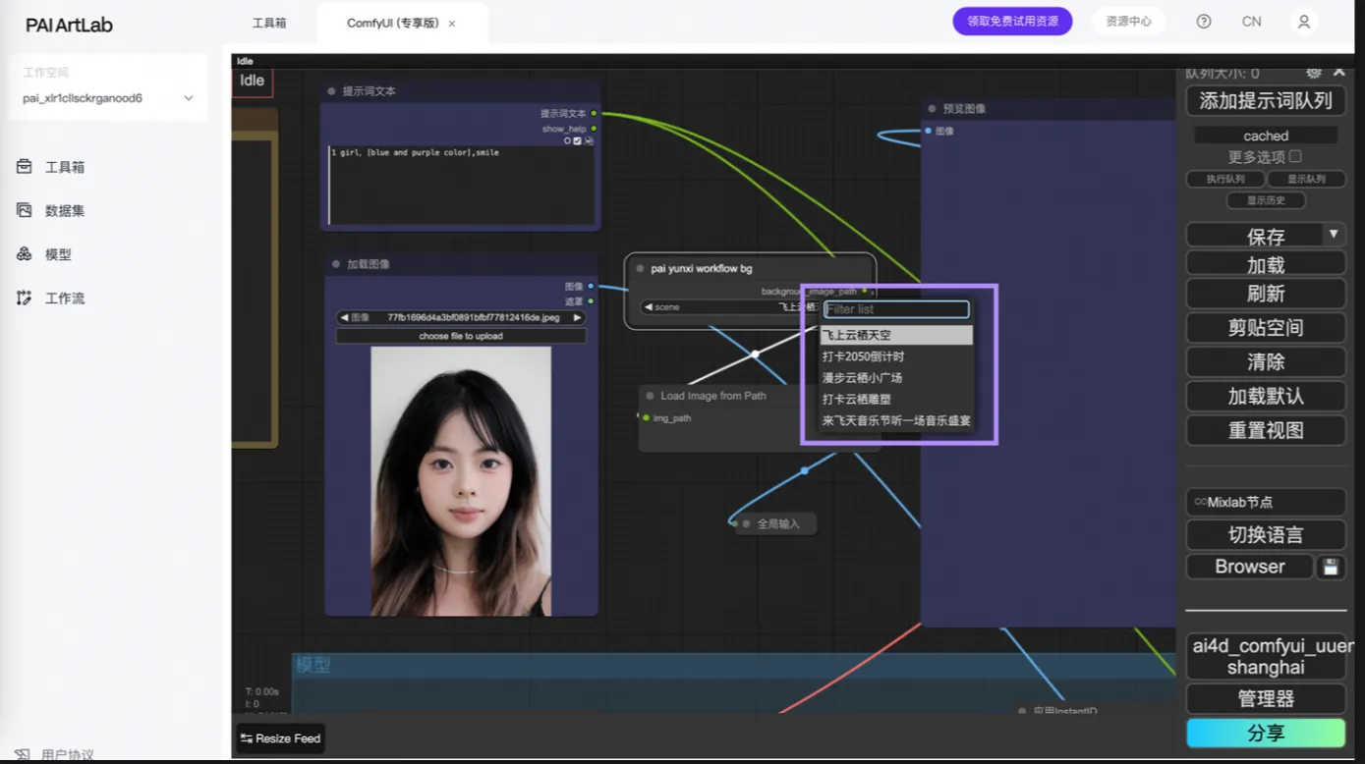Click the Resize Feed button
Image resolution: width=1365 pixels, height=764 pixels.
click(x=280, y=738)
